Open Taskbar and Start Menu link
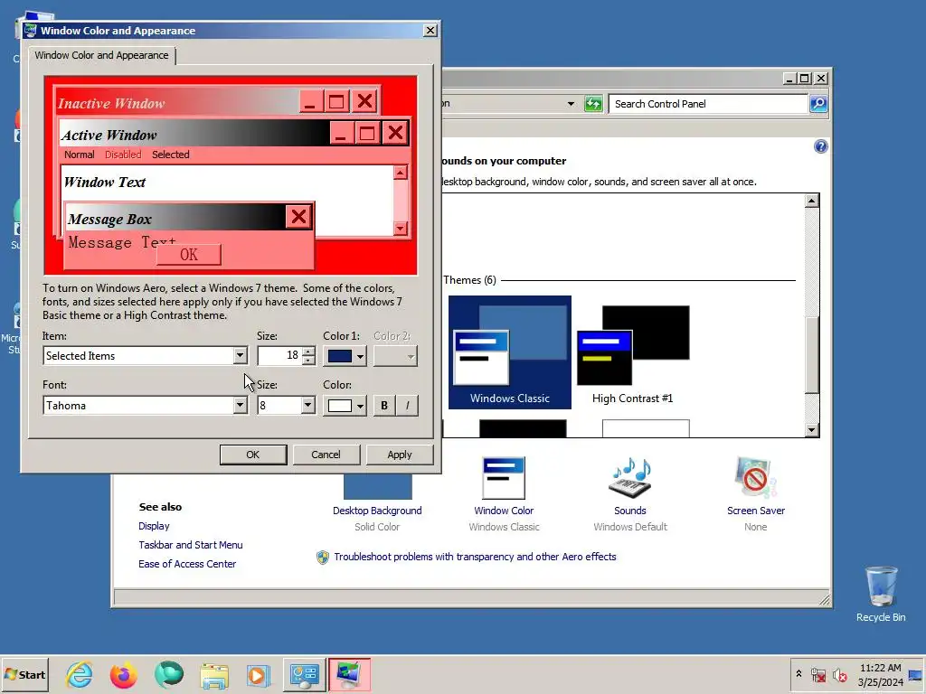This screenshot has height=694, width=926. click(190, 545)
